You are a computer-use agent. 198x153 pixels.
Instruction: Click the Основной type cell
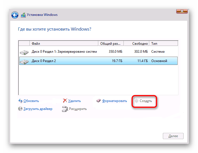159,61
